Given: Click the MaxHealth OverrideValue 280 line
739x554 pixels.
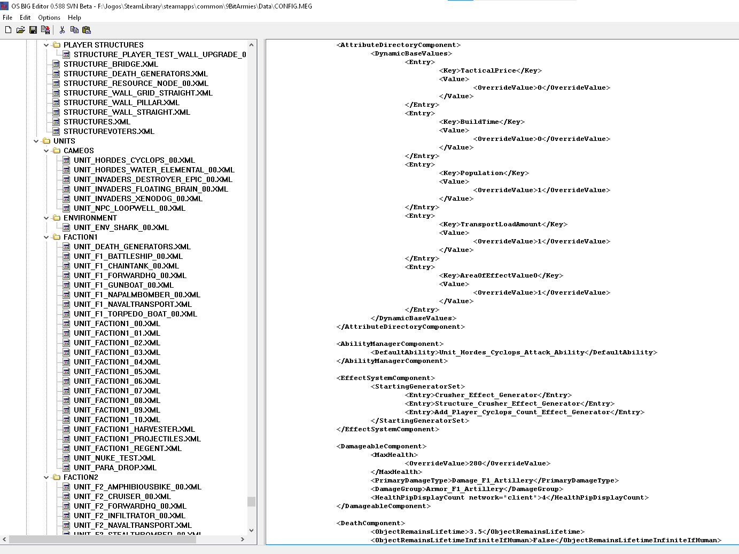Looking at the screenshot, I should pos(478,463).
